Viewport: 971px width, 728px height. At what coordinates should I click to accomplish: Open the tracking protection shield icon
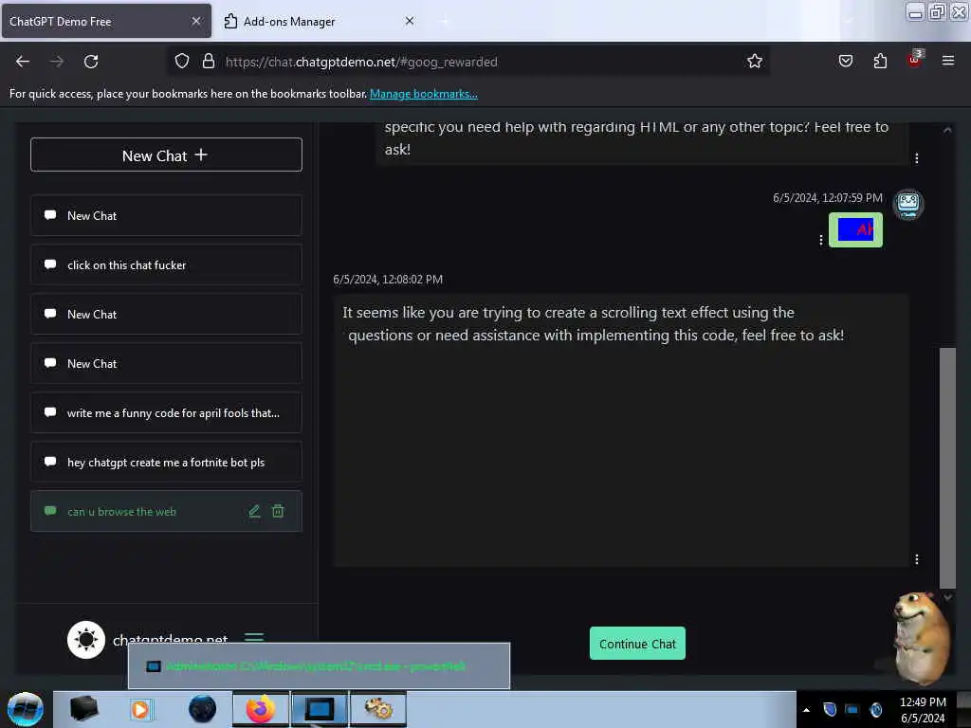(181, 61)
